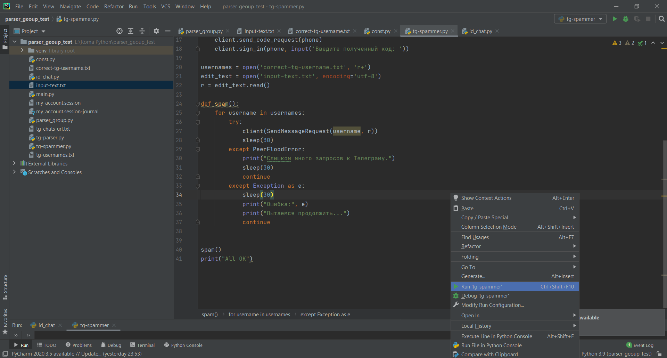Open the File menu

(19, 6)
